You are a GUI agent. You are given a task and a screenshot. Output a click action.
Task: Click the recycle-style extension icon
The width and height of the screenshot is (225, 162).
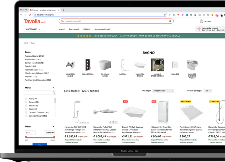195,15
